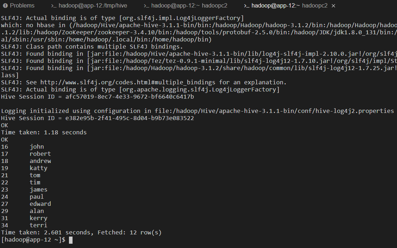Click the 'Fetched: 12 row(s)' text

click(129, 233)
